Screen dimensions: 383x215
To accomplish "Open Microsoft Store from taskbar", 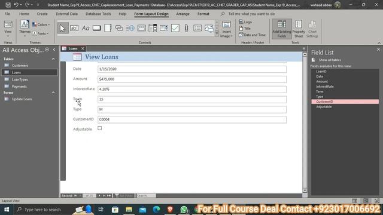I will 115,210.
